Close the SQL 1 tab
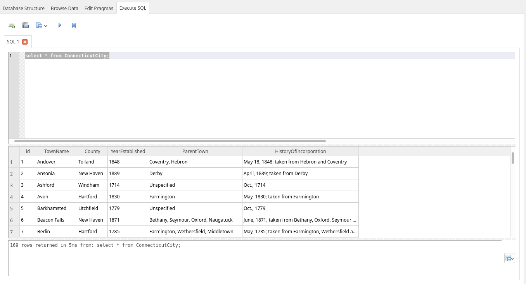The height and width of the screenshot is (284, 526). tap(25, 42)
